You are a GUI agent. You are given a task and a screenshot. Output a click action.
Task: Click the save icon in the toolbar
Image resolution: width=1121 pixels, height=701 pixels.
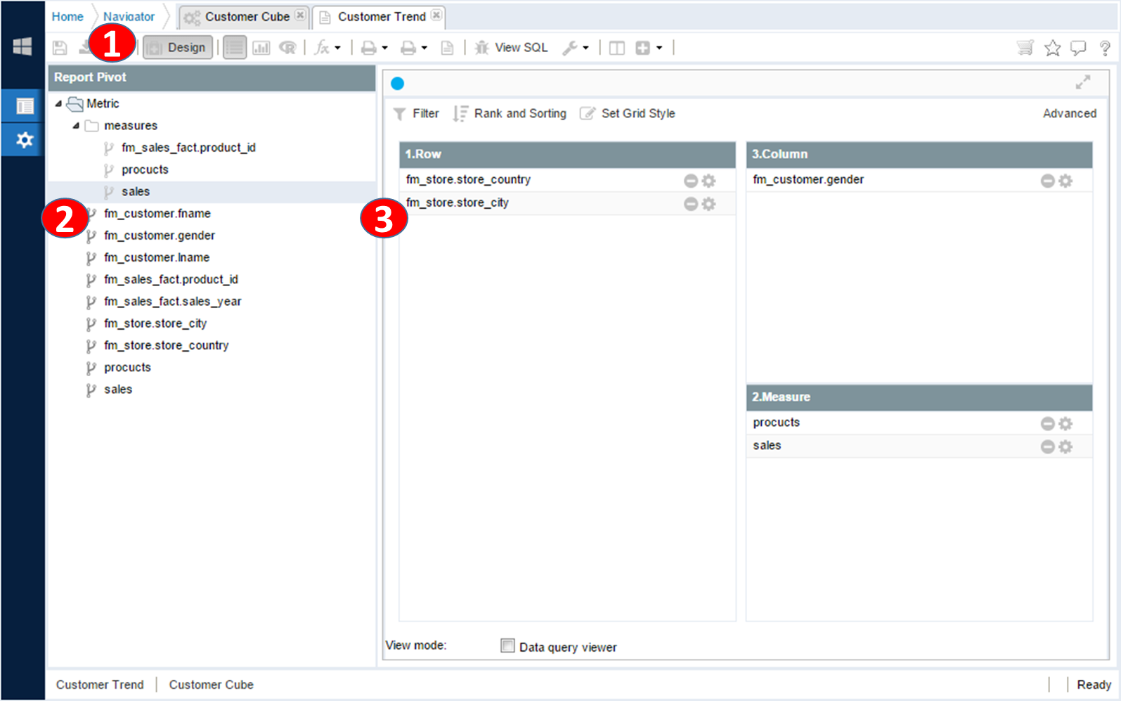(60, 48)
